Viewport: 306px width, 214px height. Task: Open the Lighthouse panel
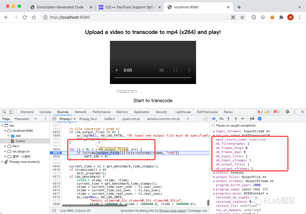click(x=183, y=112)
